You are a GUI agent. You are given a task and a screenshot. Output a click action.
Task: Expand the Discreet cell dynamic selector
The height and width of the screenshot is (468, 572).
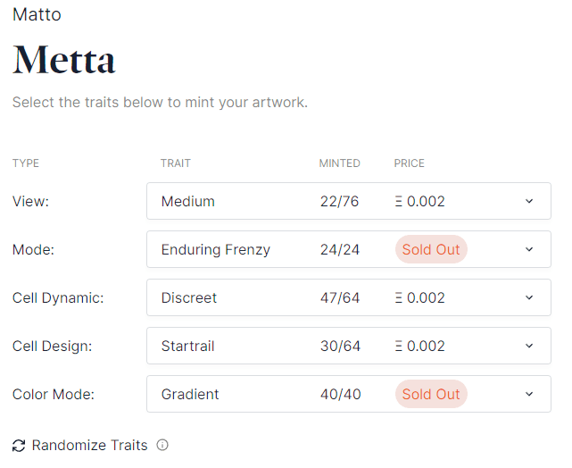click(348, 297)
